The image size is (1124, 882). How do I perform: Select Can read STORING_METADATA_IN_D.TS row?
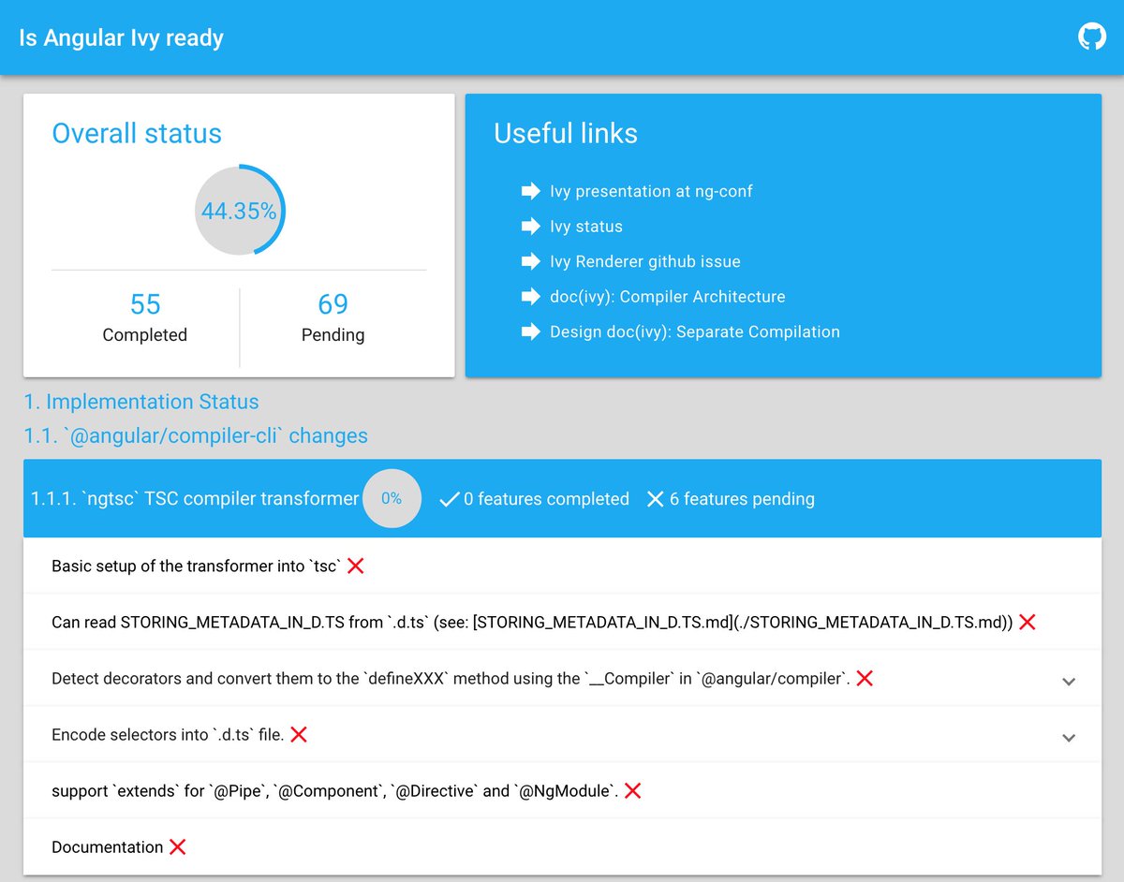(562, 622)
